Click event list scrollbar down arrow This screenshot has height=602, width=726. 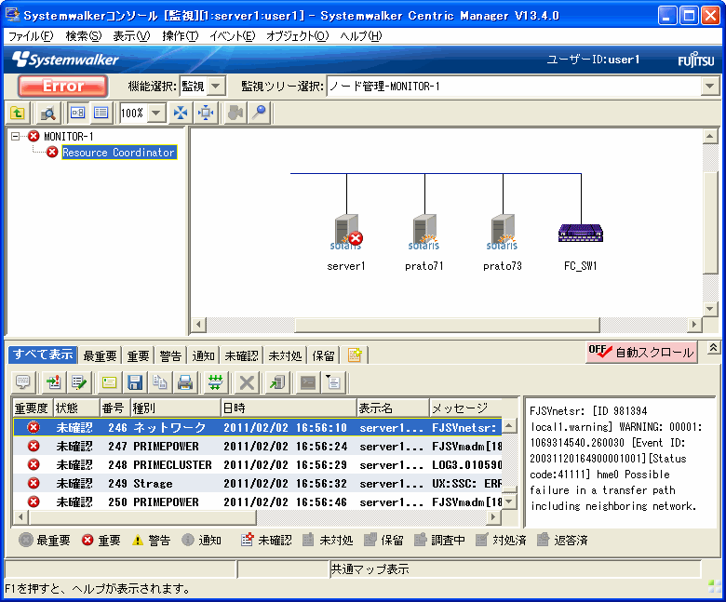[509, 502]
